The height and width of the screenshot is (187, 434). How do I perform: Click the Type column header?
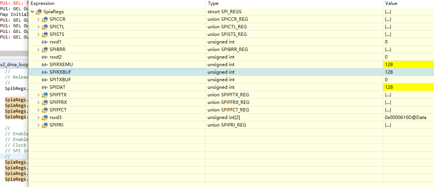294,4
